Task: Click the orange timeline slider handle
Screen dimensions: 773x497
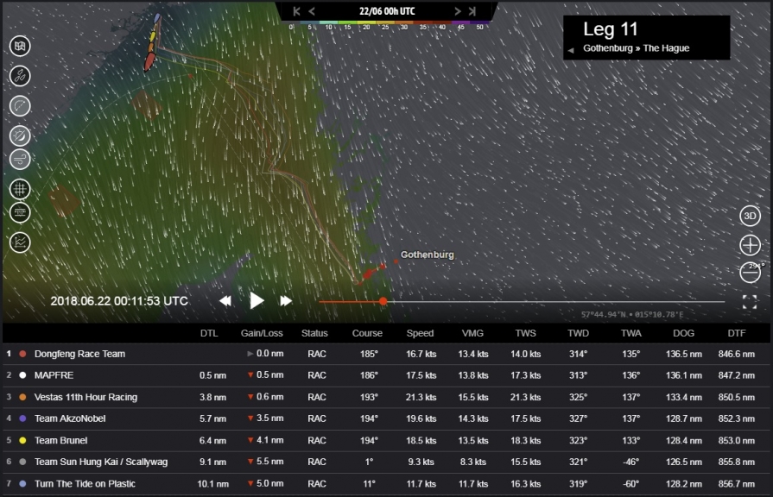Action: point(383,301)
